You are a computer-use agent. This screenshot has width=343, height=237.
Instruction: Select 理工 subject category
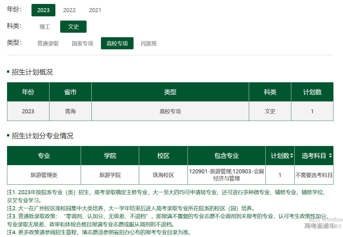coord(45,27)
